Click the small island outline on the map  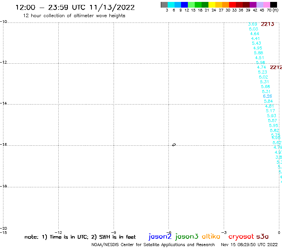(174, 145)
